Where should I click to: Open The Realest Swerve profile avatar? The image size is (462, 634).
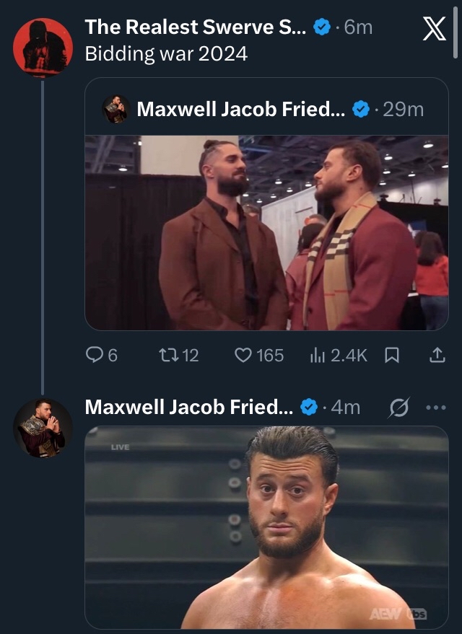pos(43,47)
